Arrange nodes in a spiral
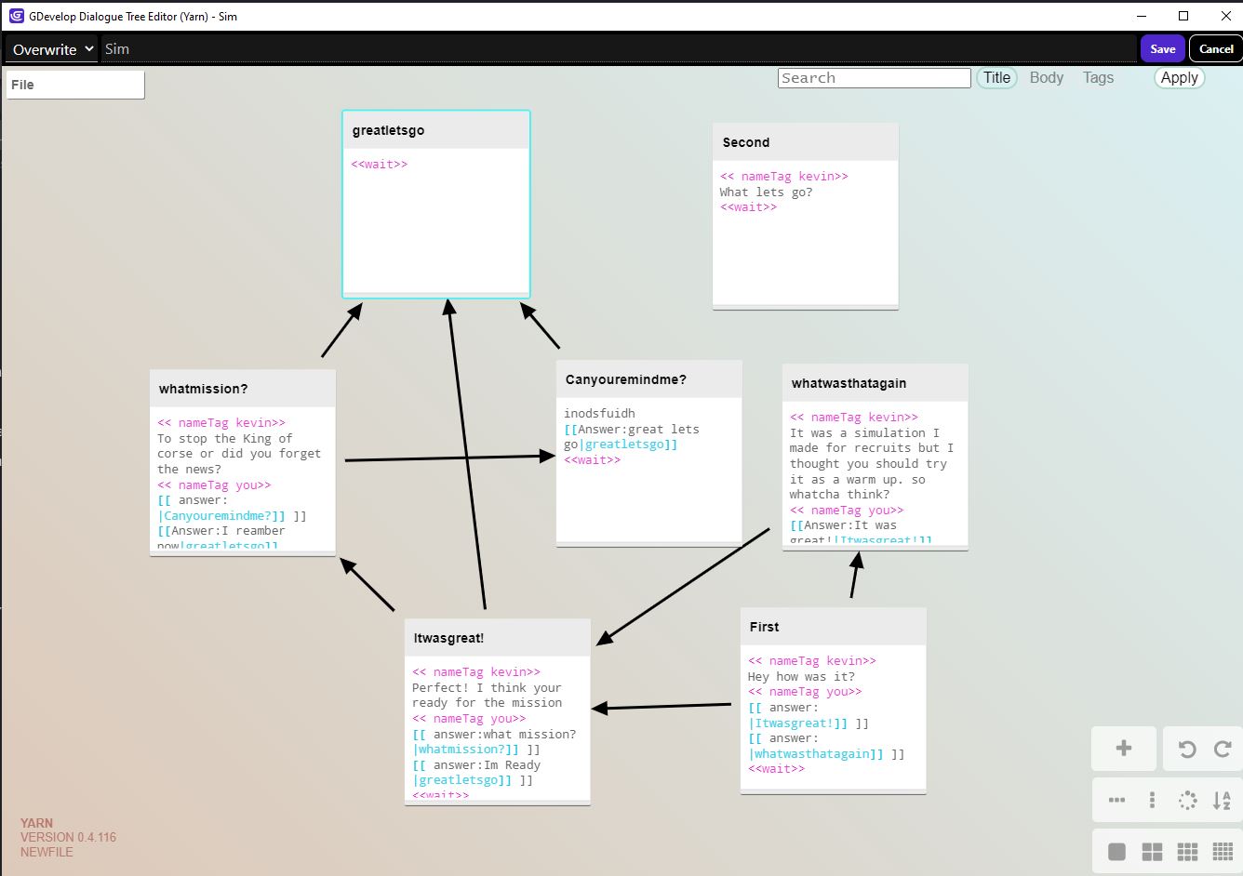 pyautogui.click(x=1187, y=800)
